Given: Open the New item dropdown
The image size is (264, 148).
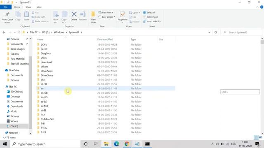Looking at the screenshot, I should (x=106, y=13).
